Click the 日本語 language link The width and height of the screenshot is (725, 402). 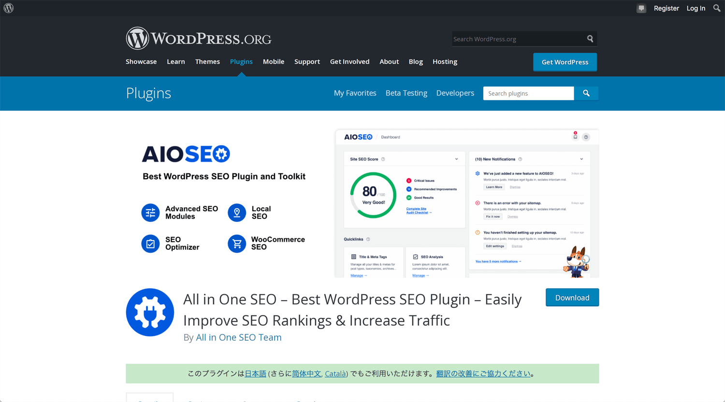pos(256,373)
